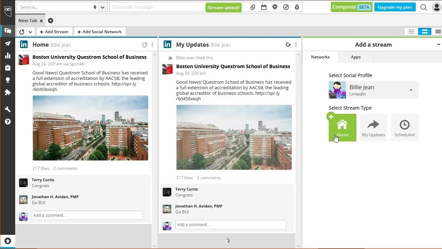Click Terry Curtis name in Home stream
This screenshot has width=442, height=249.
coord(43,180)
